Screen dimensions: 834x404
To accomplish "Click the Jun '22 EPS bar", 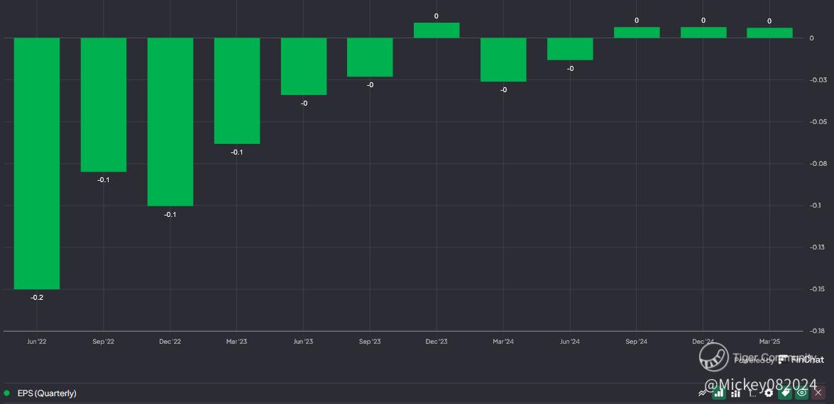I will click(x=37, y=163).
